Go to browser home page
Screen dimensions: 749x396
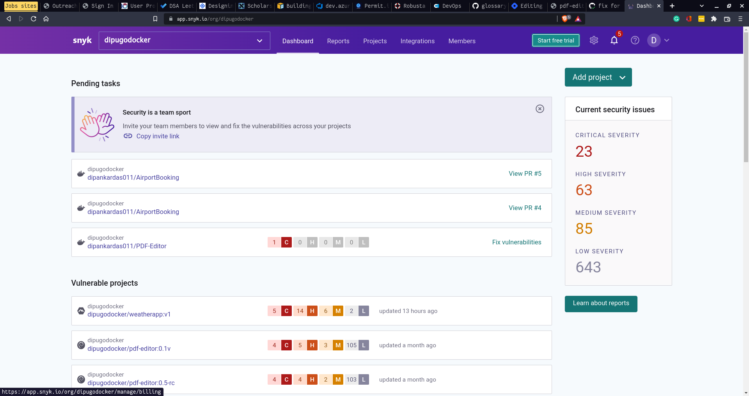[x=46, y=19]
